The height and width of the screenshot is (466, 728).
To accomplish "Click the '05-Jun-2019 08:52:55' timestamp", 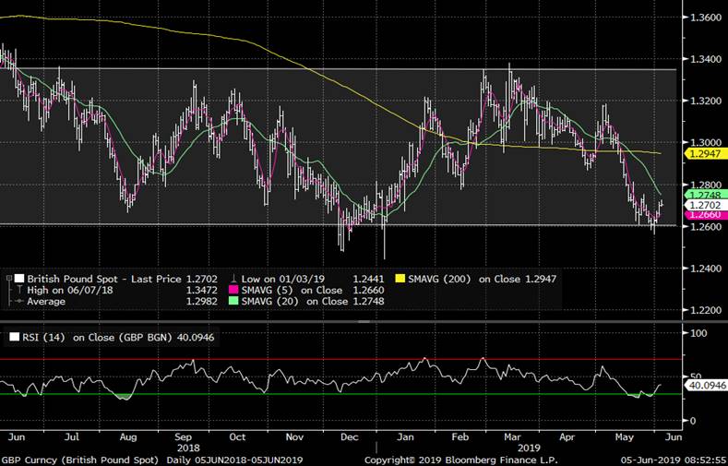I will (674, 460).
